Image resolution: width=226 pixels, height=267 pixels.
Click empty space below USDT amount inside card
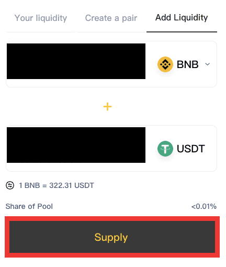click(76, 167)
